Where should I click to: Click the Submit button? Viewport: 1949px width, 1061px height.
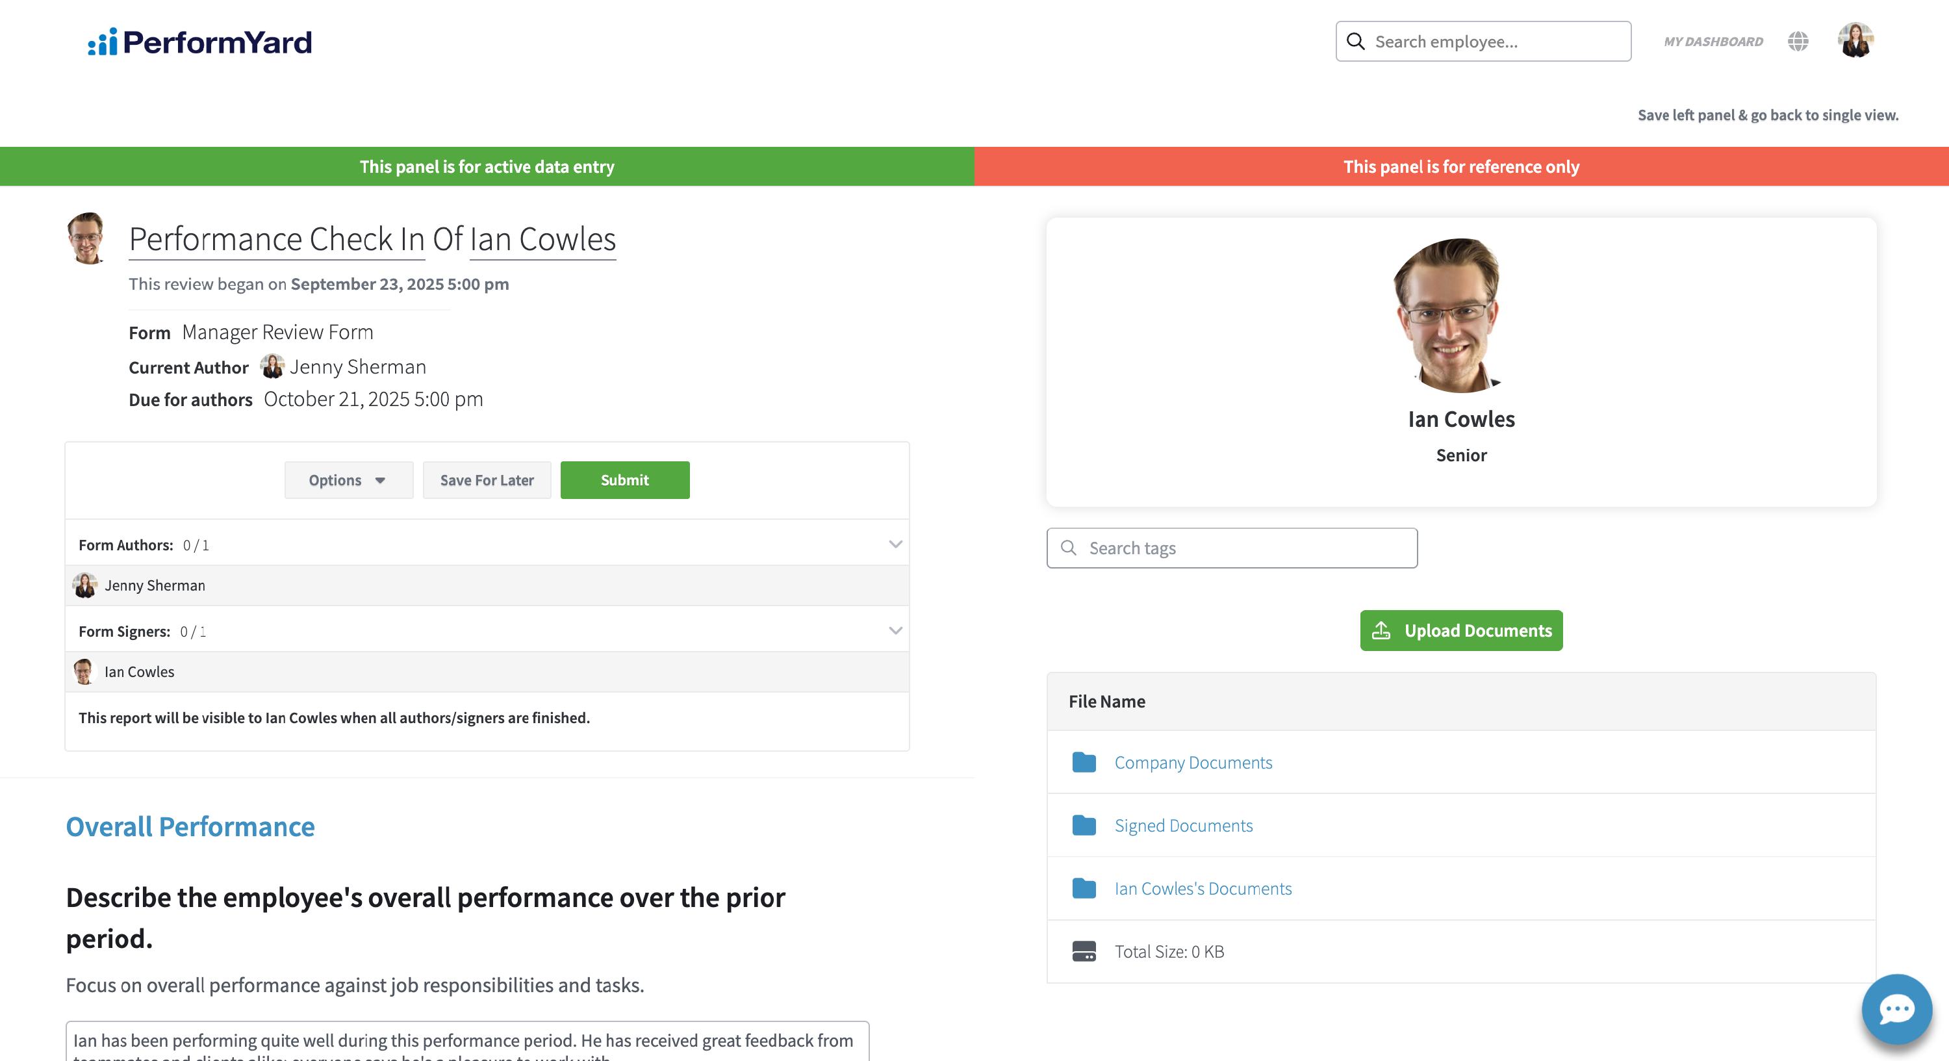coord(625,479)
